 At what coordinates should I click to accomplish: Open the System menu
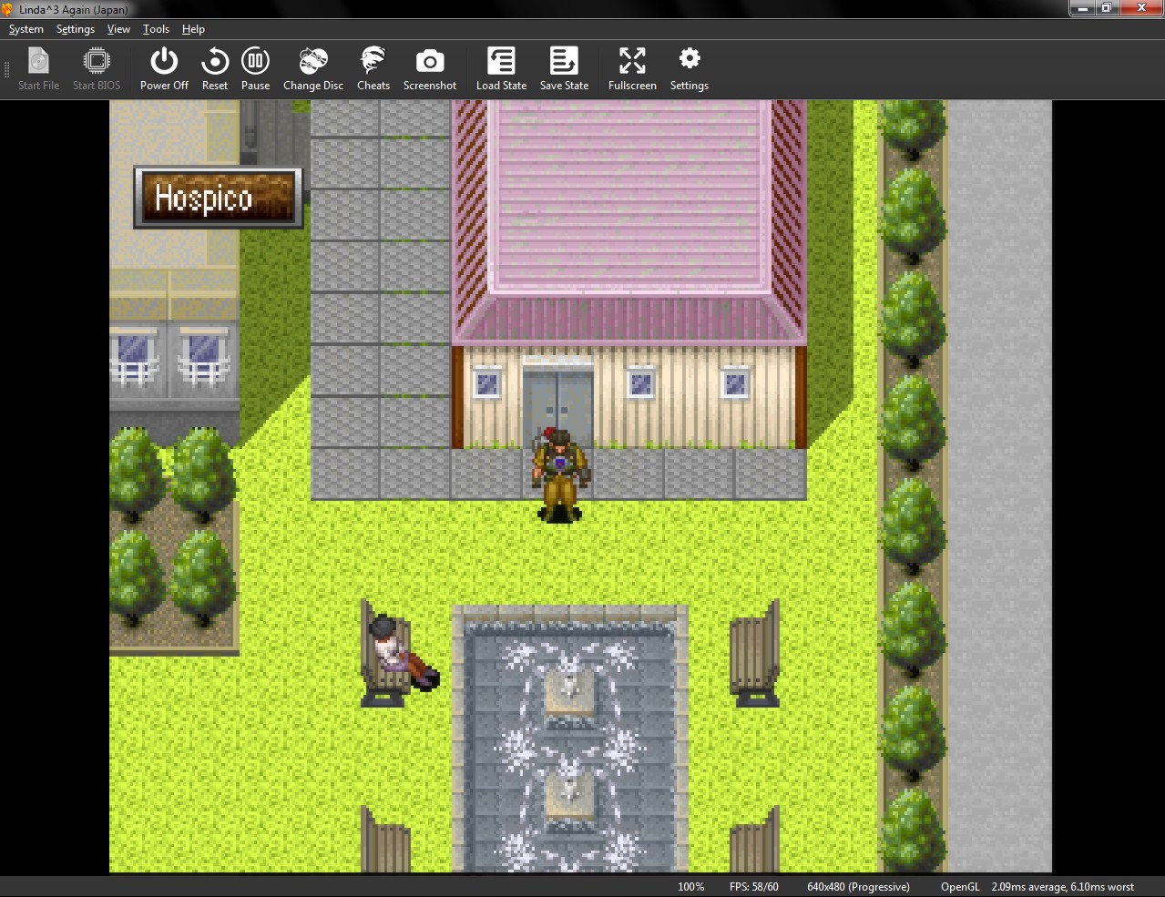(26, 29)
